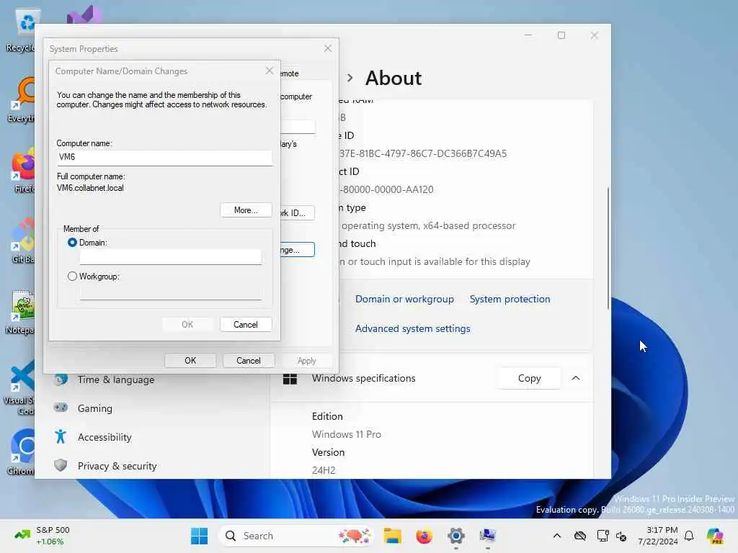The image size is (738, 553).
Task: Open Accessibility settings category
Action: (x=105, y=437)
